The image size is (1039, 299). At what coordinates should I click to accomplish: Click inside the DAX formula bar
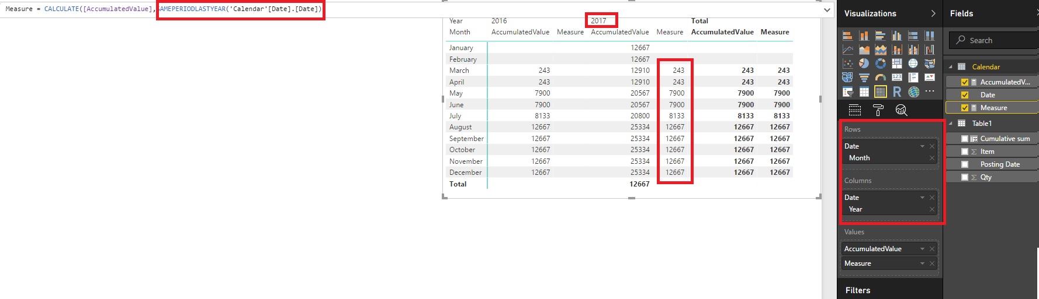click(x=409, y=9)
